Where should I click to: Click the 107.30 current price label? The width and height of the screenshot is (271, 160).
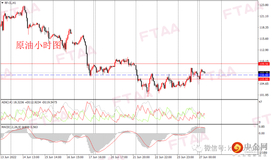click(264, 72)
